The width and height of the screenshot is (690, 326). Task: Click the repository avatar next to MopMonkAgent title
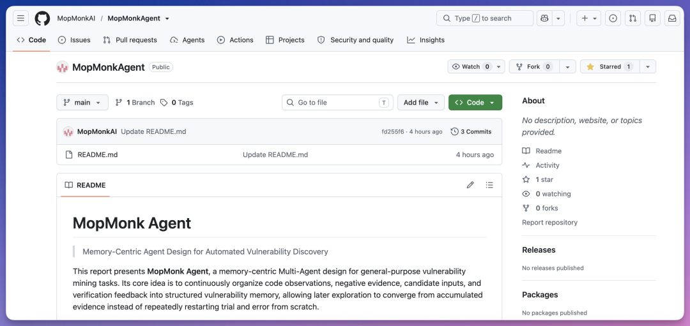click(x=63, y=67)
